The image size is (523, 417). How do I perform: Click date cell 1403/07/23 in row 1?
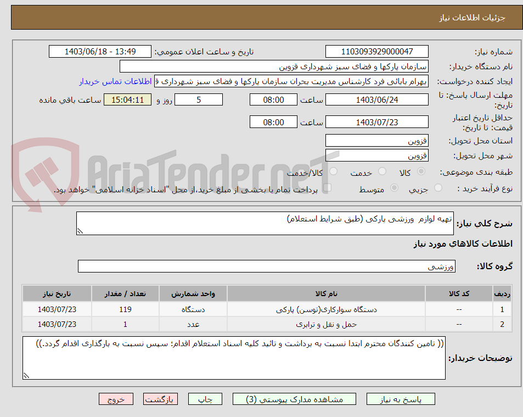tap(57, 309)
